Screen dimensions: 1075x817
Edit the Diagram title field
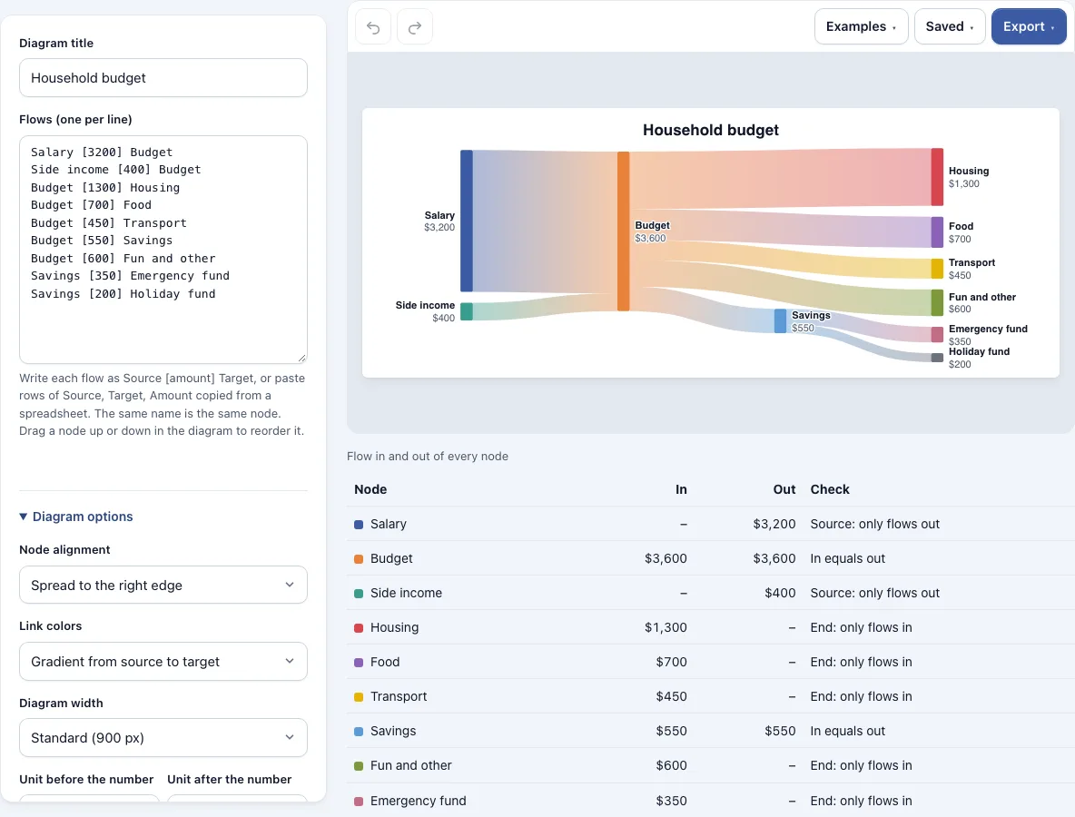pos(163,77)
